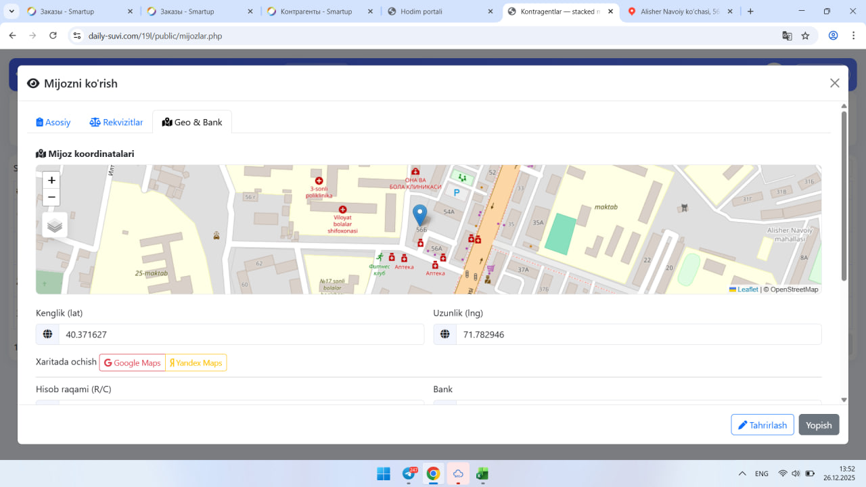Click the blue location pin marker
This screenshot has width=866, height=487.
pyautogui.click(x=420, y=215)
